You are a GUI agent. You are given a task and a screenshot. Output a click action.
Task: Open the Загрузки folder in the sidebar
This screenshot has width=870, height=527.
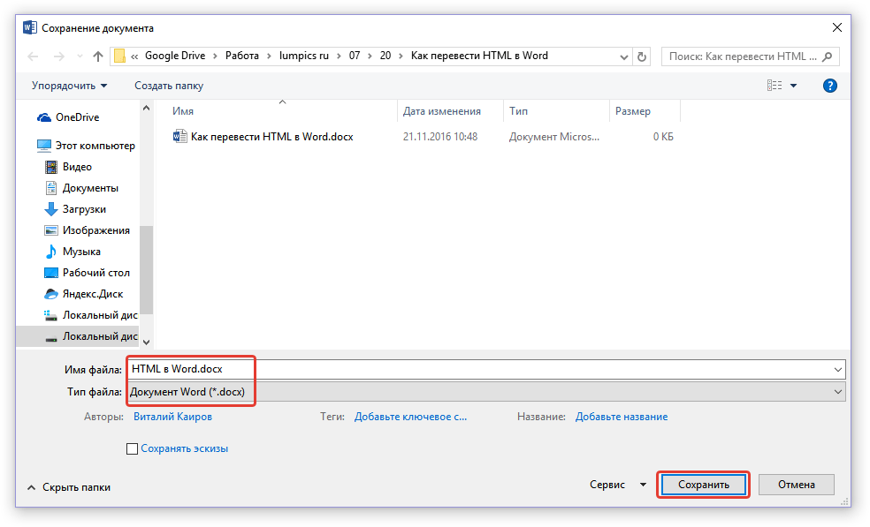(x=83, y=209)
